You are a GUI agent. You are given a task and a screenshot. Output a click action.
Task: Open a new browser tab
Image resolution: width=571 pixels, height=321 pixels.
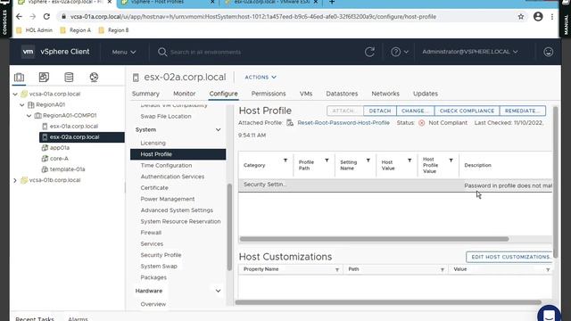coord(332,2)
